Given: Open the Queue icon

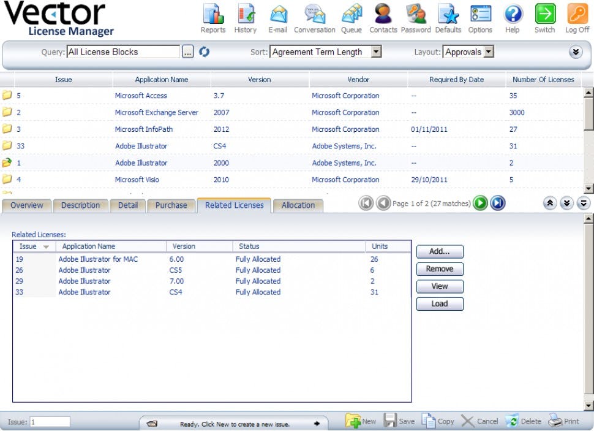Looking at the screenshot, I should (x=352, y=15).
